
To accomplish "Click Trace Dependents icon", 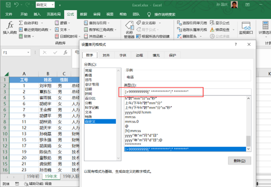I will [x=180, y=30].
